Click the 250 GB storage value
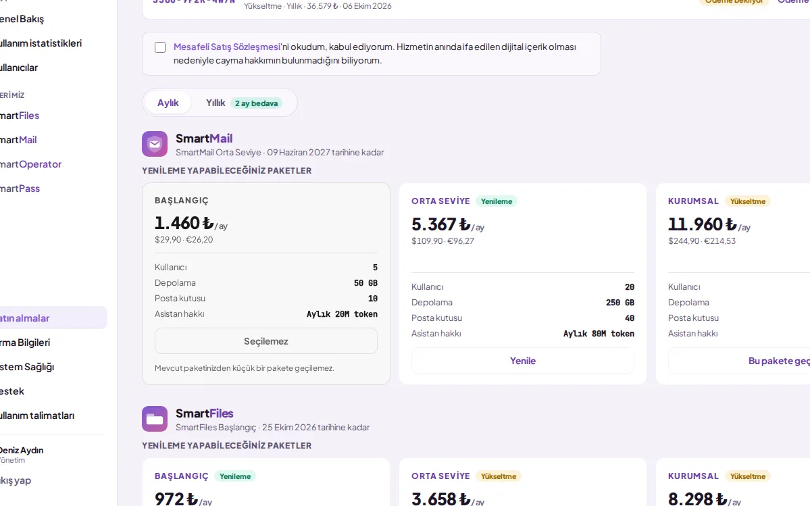This screenshot has width=810, height=506. (620, 303)
